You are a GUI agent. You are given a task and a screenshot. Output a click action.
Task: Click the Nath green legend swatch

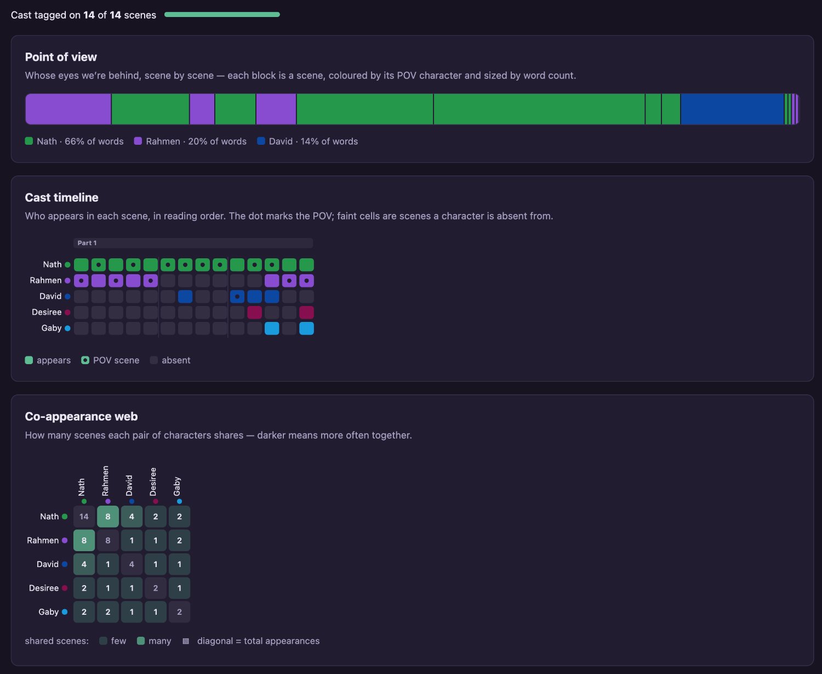tap(29, 141)
